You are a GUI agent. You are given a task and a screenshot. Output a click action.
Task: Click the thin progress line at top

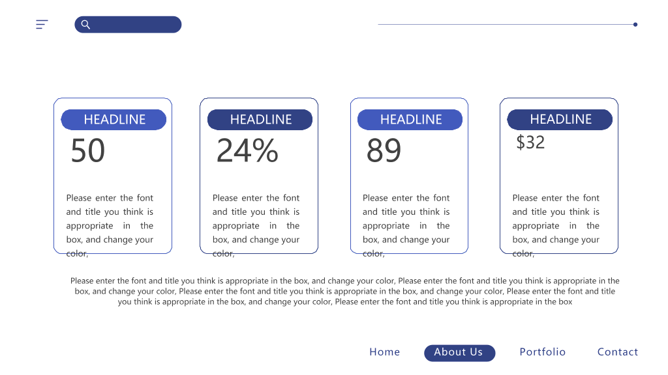506,24
